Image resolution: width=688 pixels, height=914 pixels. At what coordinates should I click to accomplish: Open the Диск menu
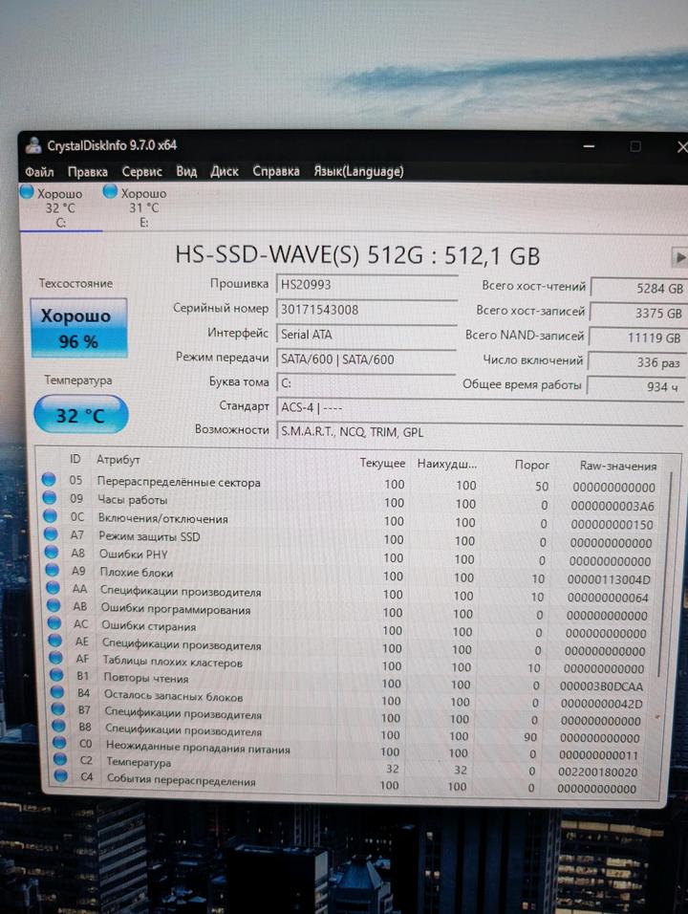(x=225, y=171)
